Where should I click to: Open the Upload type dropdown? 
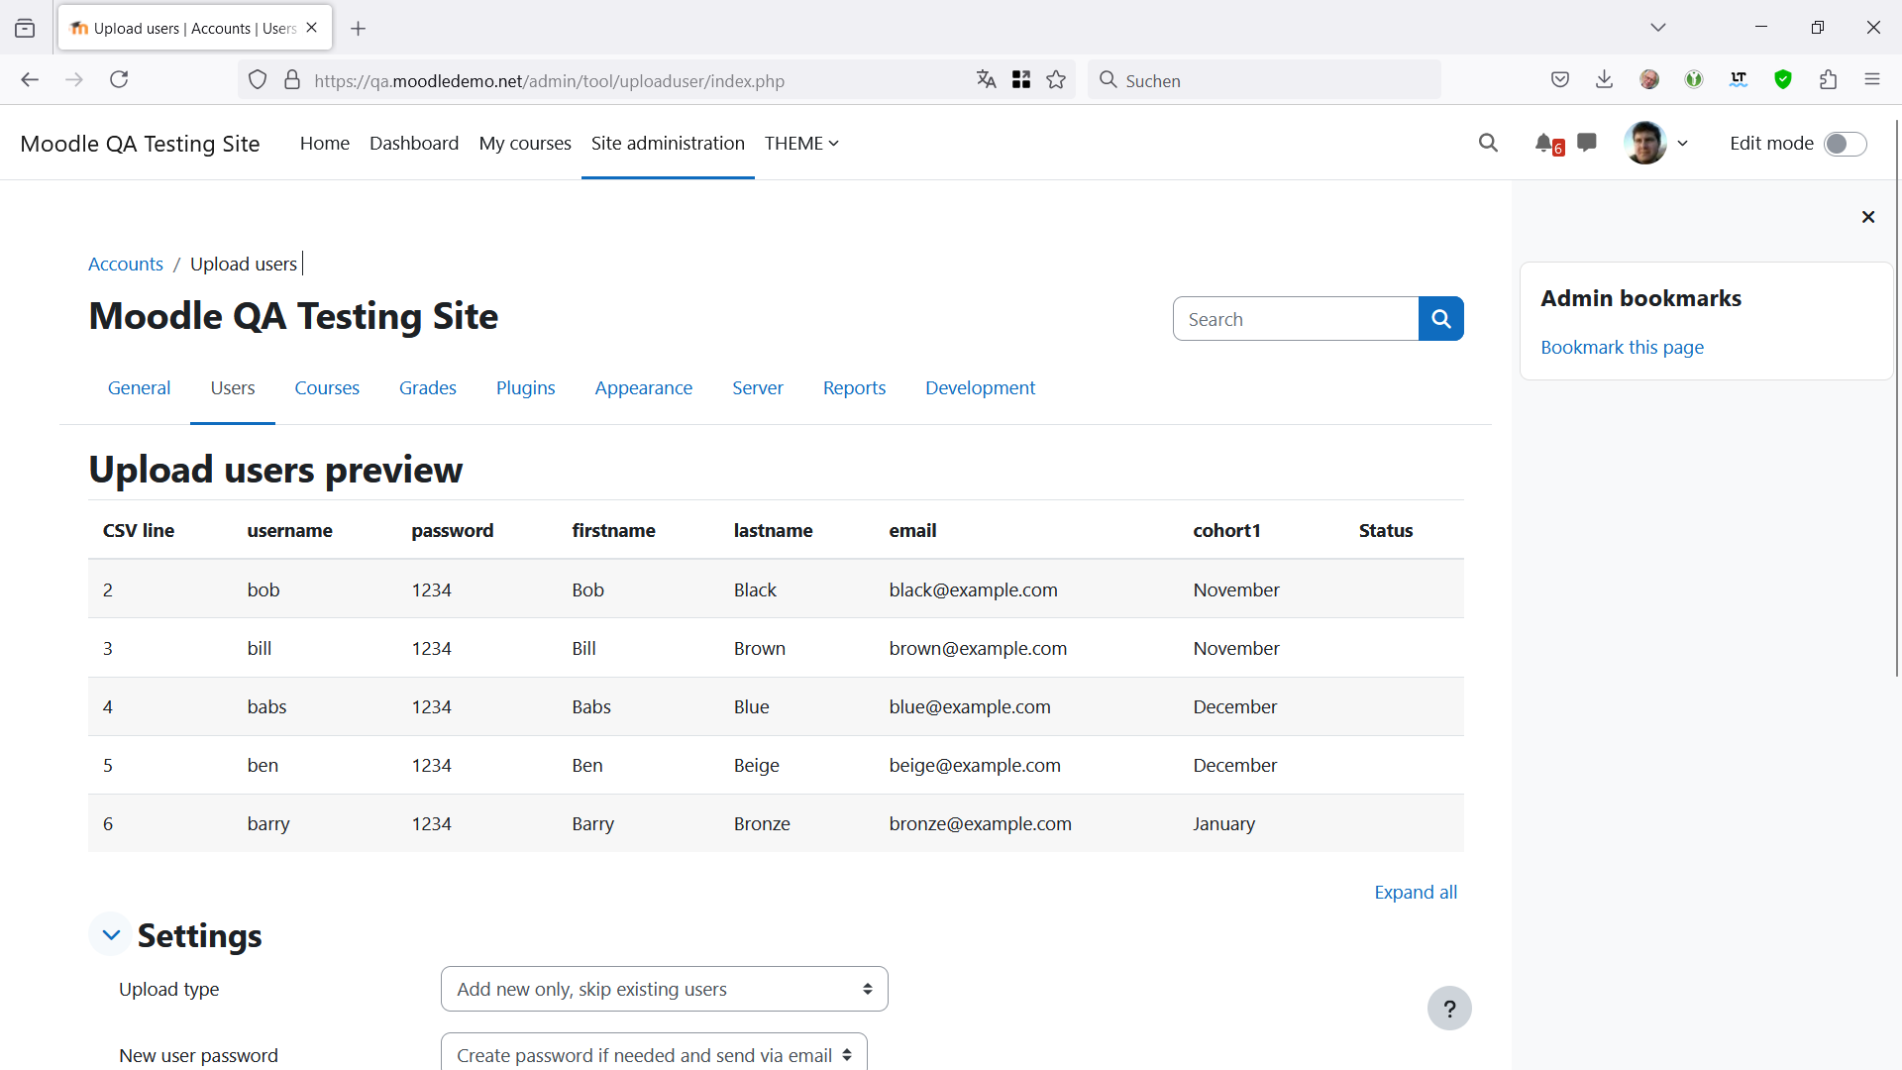664,989
